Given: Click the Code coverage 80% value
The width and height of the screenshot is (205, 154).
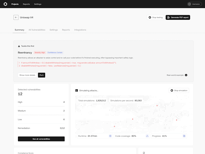Looking at the screenshot, I should (x=134, y=136).
